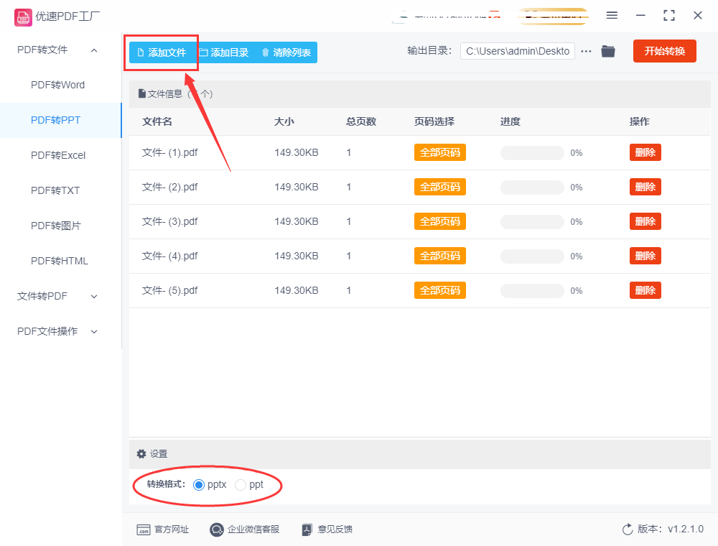Open the hamburger menu icon in title bar
718x546 pixels.
[612, 16]
